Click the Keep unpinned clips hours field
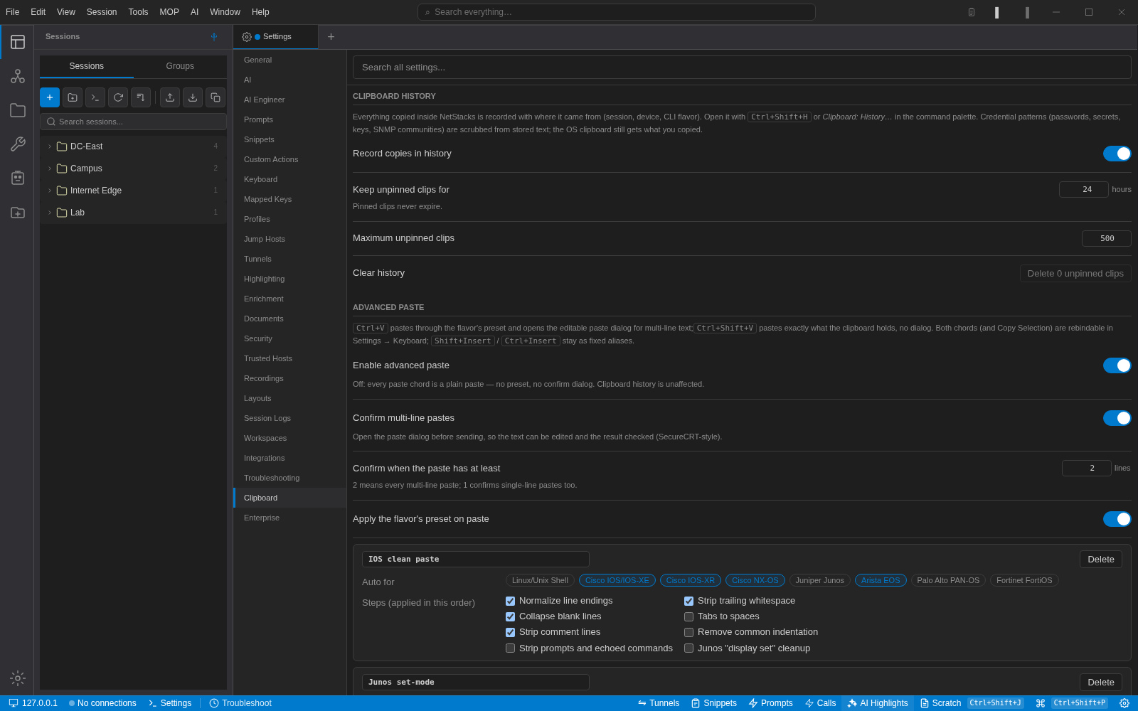This screenshot has width=1138, height=711. click(1083, 189)
